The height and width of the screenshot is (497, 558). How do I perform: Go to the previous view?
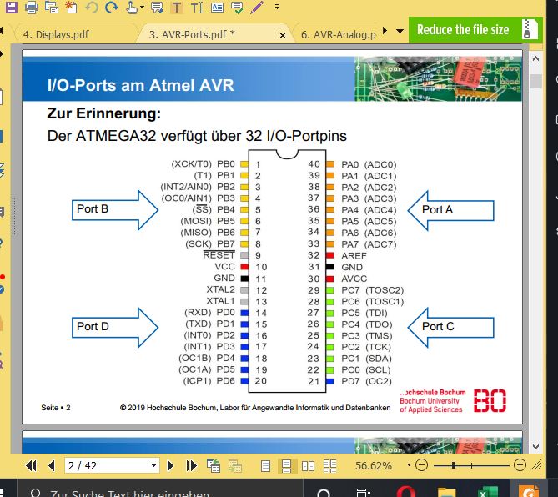[214, 465]
